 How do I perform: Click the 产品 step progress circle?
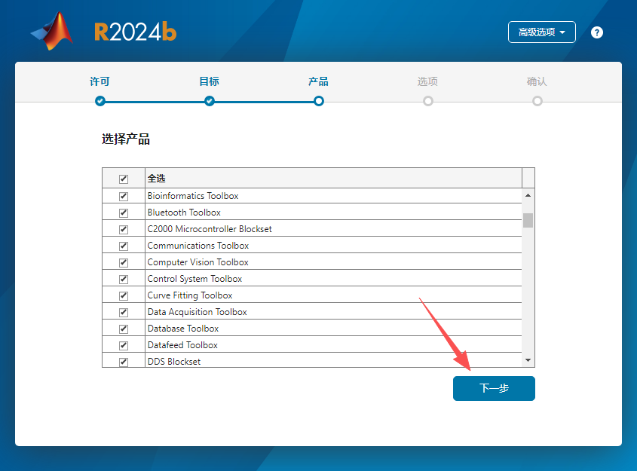(318, 100)
